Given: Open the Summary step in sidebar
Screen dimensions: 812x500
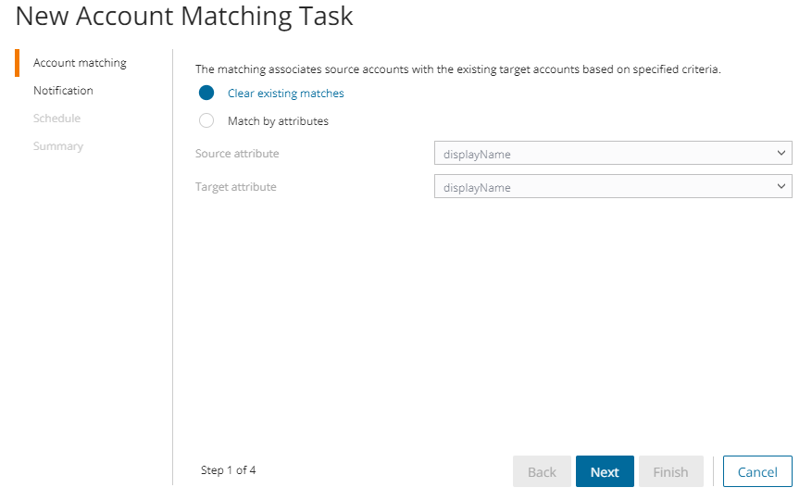Looking at the screenshot, I should coord(57,146).
